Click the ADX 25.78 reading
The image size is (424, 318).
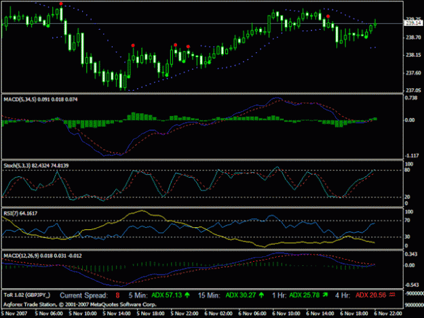point(305,295)
